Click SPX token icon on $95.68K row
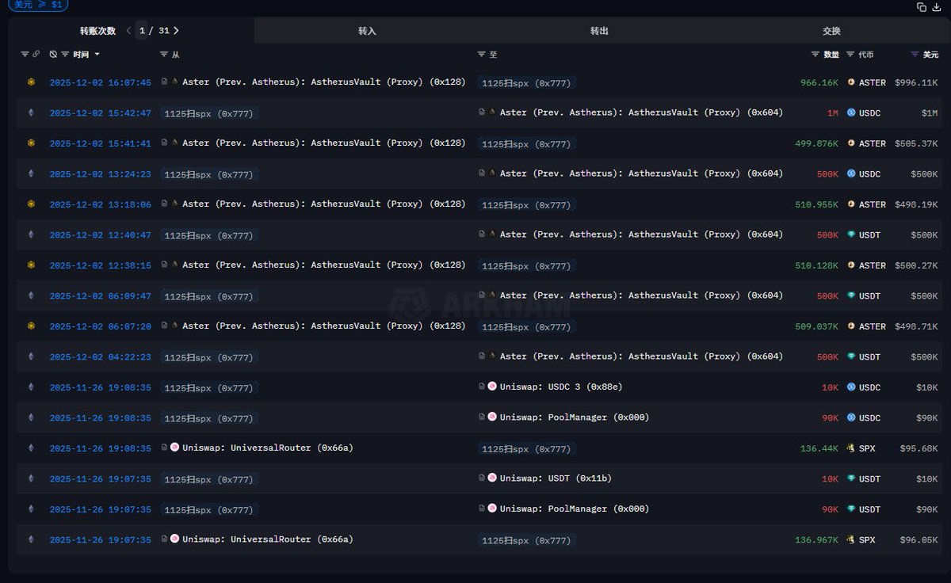 click(851, 448)
